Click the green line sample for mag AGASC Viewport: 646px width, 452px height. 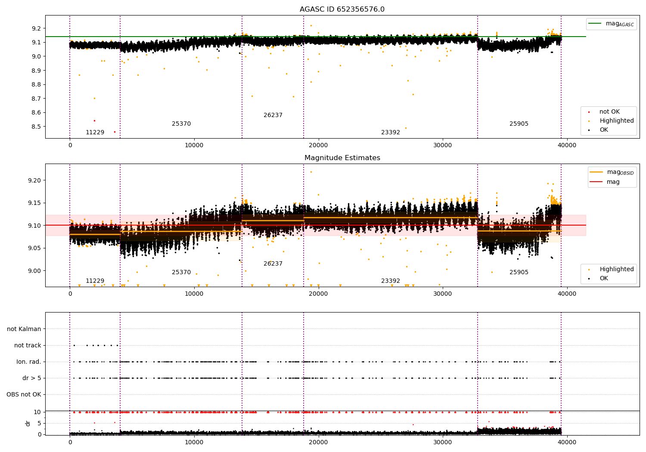coord(595,24)
